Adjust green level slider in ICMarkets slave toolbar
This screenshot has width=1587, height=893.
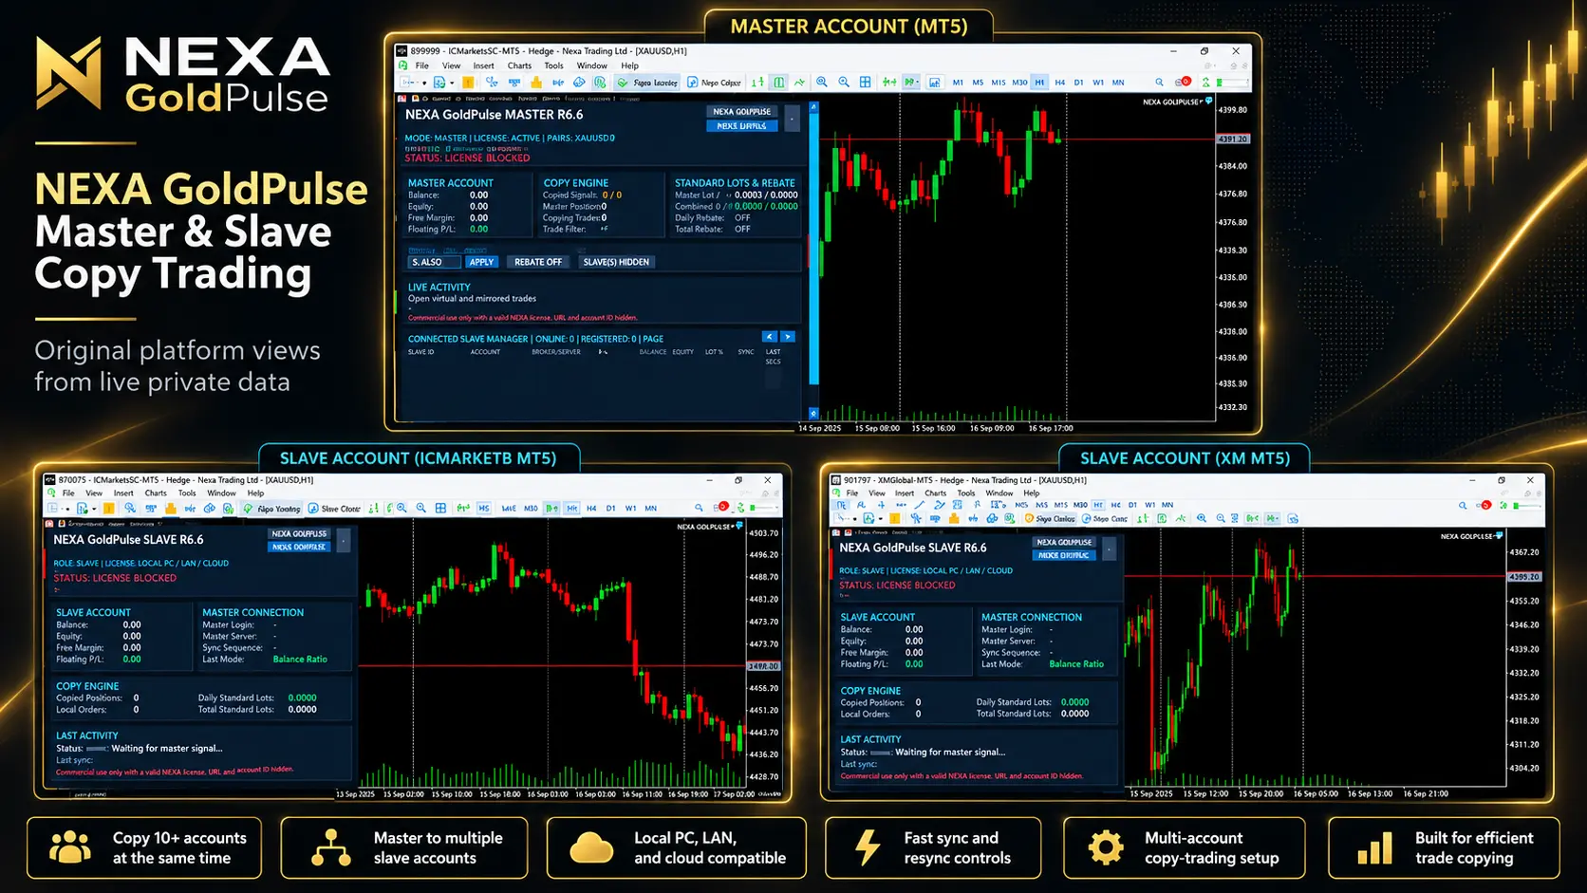click(765, 508)
